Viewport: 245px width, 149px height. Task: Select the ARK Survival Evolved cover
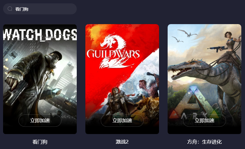click(x=204, y=79)
